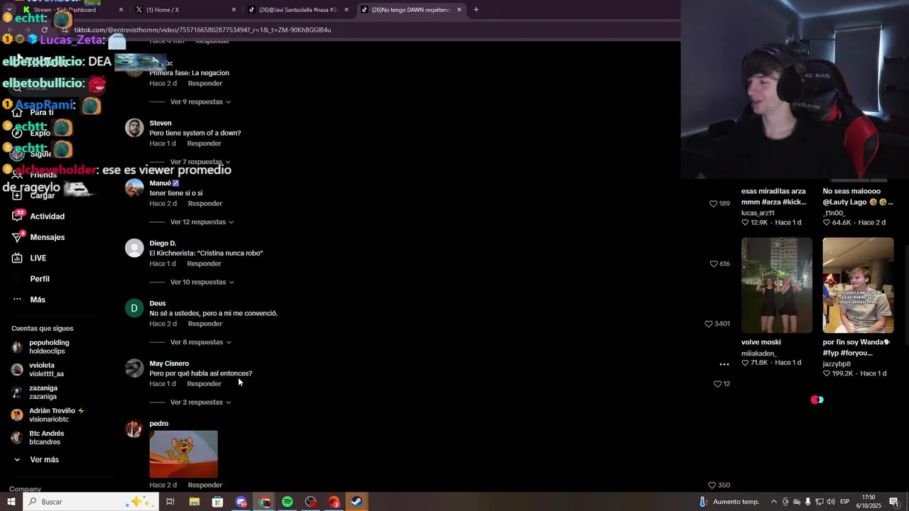Show hidden system tray icons chevron
909x511 pixels.
click(x=774, y=502)
